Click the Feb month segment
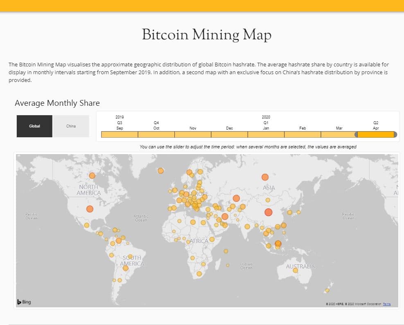 click(x=302, y=134)
